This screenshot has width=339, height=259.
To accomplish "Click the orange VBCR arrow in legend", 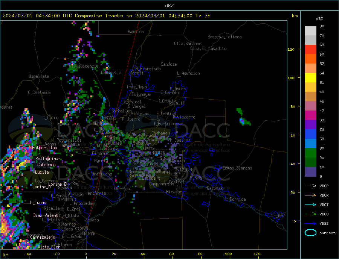I will pos(310,195).
